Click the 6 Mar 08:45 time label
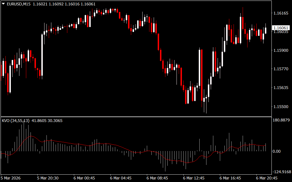 pyautogui.click(x=157, y=178)
